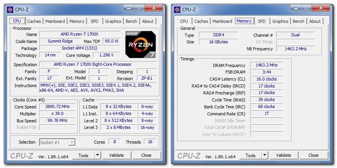Open About tab in right CPU-Z window
The height and width of the screenshot is (168, 337).
coord(315,21)
